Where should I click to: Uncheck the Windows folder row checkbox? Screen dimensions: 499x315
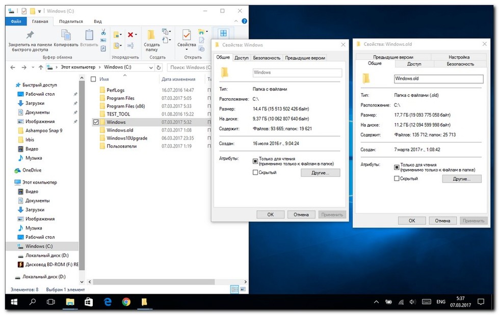coord(96,122)
